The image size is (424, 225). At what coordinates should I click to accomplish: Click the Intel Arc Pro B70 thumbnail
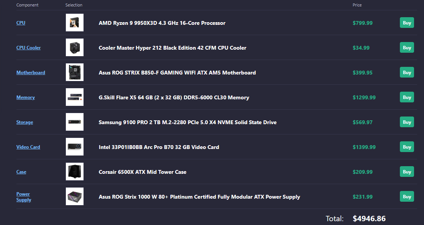pyautogui.click(x=75, y=147)
